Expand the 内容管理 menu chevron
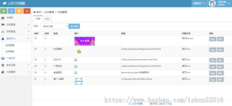 pyautogui.click(x=29, y=72)
